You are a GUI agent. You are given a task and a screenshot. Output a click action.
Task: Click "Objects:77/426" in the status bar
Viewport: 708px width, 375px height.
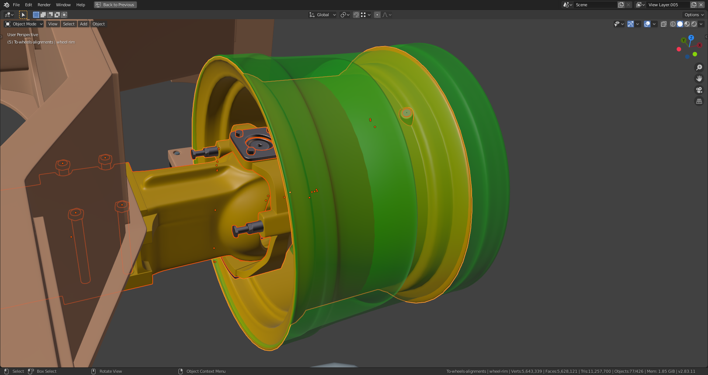click(629, 371)
